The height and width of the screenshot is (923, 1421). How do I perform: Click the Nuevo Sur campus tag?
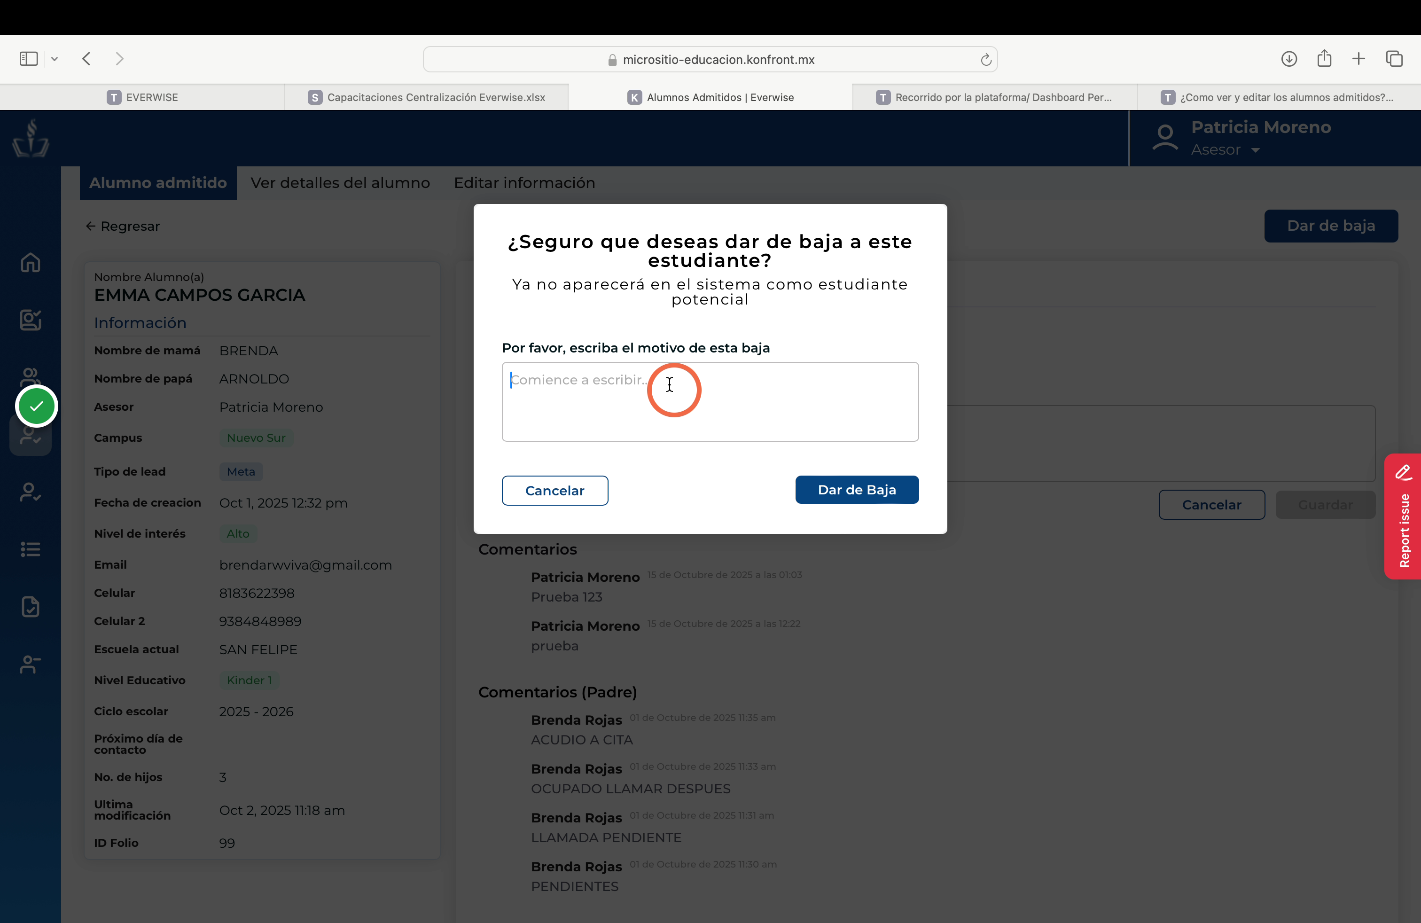256,438
